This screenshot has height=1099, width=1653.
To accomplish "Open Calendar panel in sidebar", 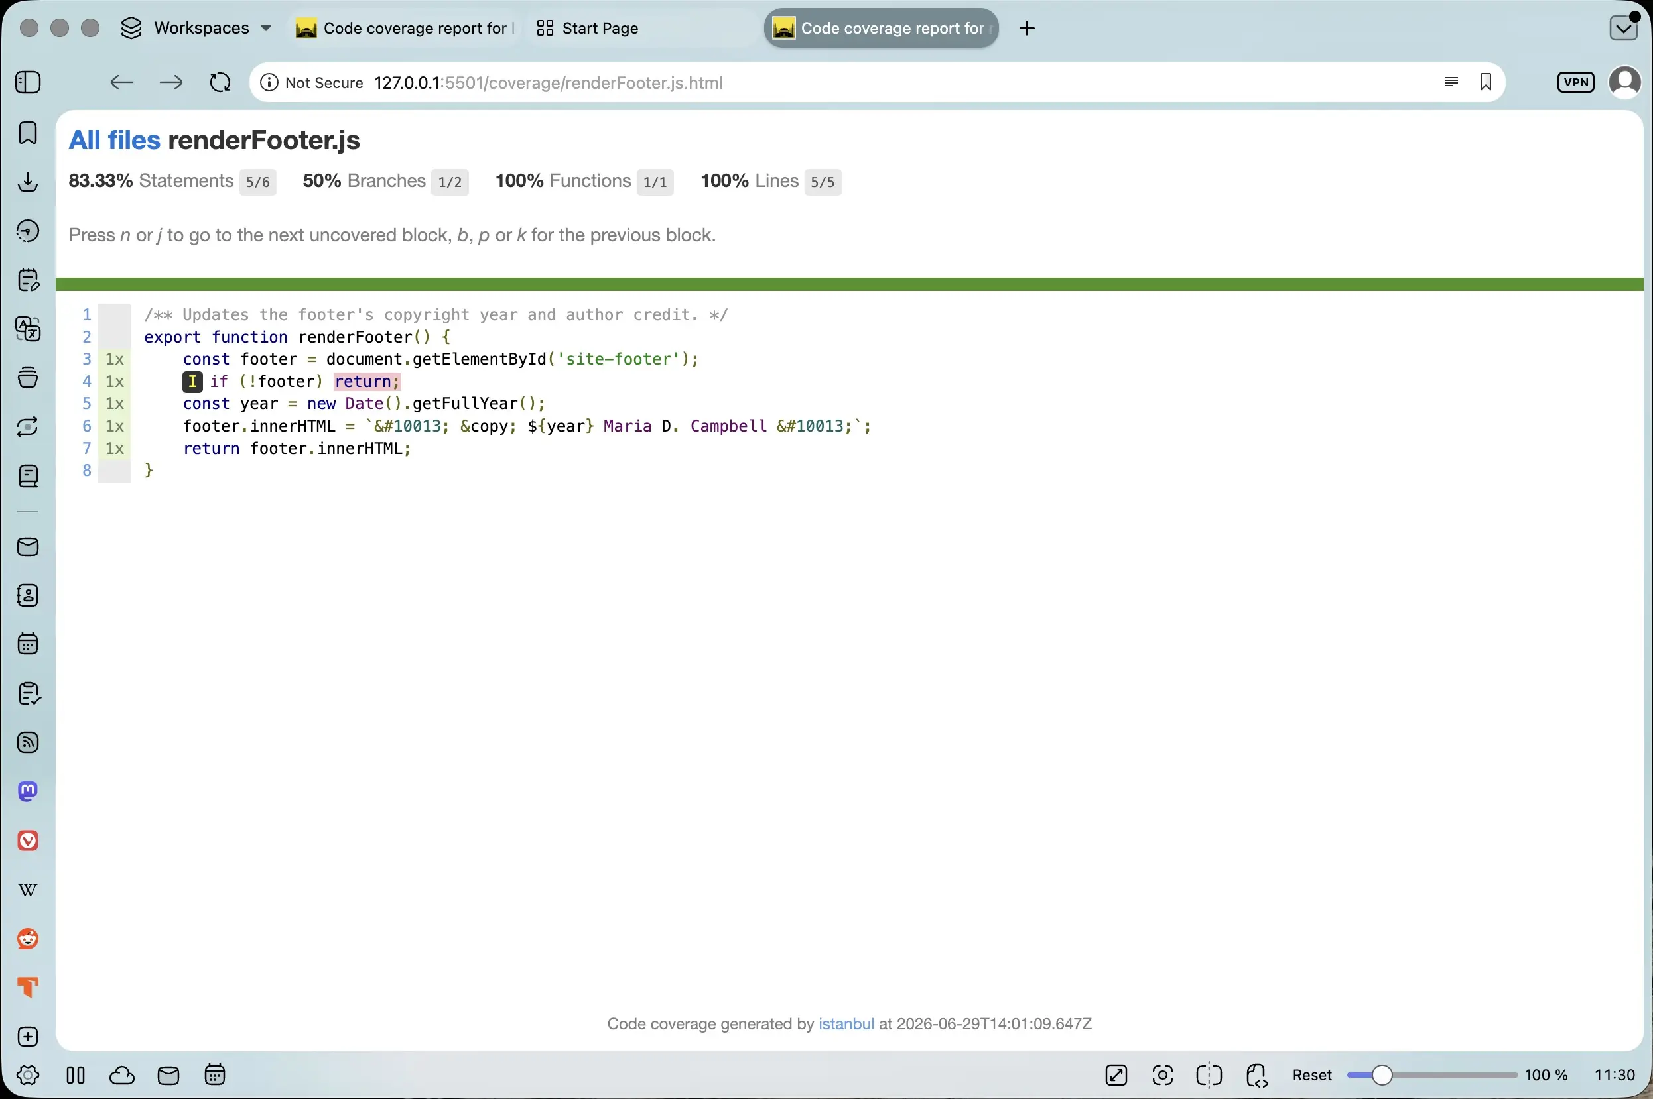I will (28, 644).
